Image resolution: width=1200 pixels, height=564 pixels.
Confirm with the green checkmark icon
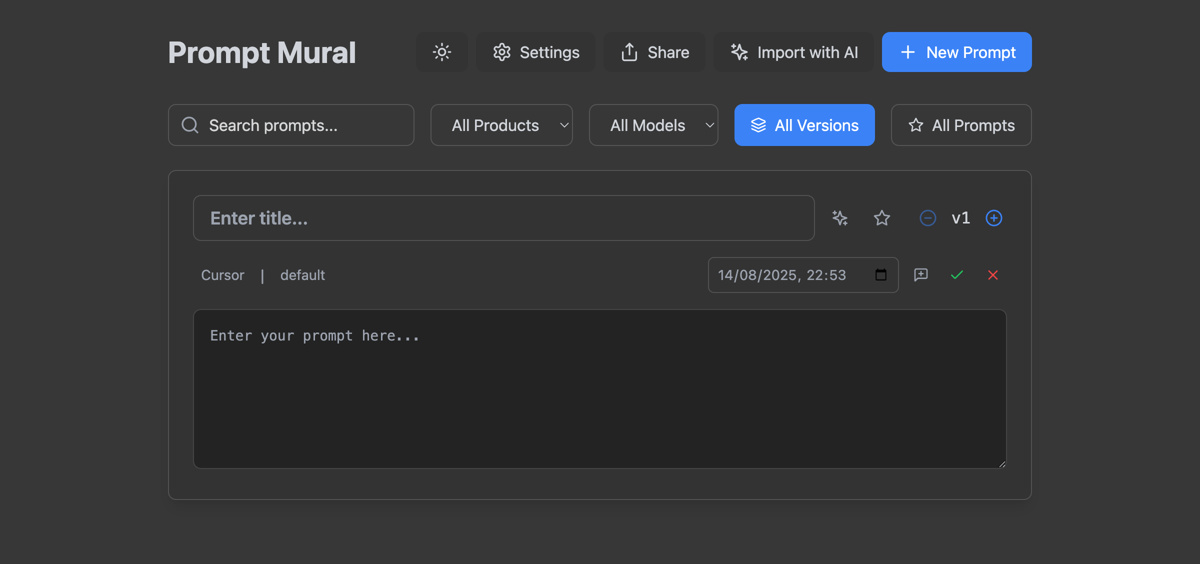(x=957, y=274)
